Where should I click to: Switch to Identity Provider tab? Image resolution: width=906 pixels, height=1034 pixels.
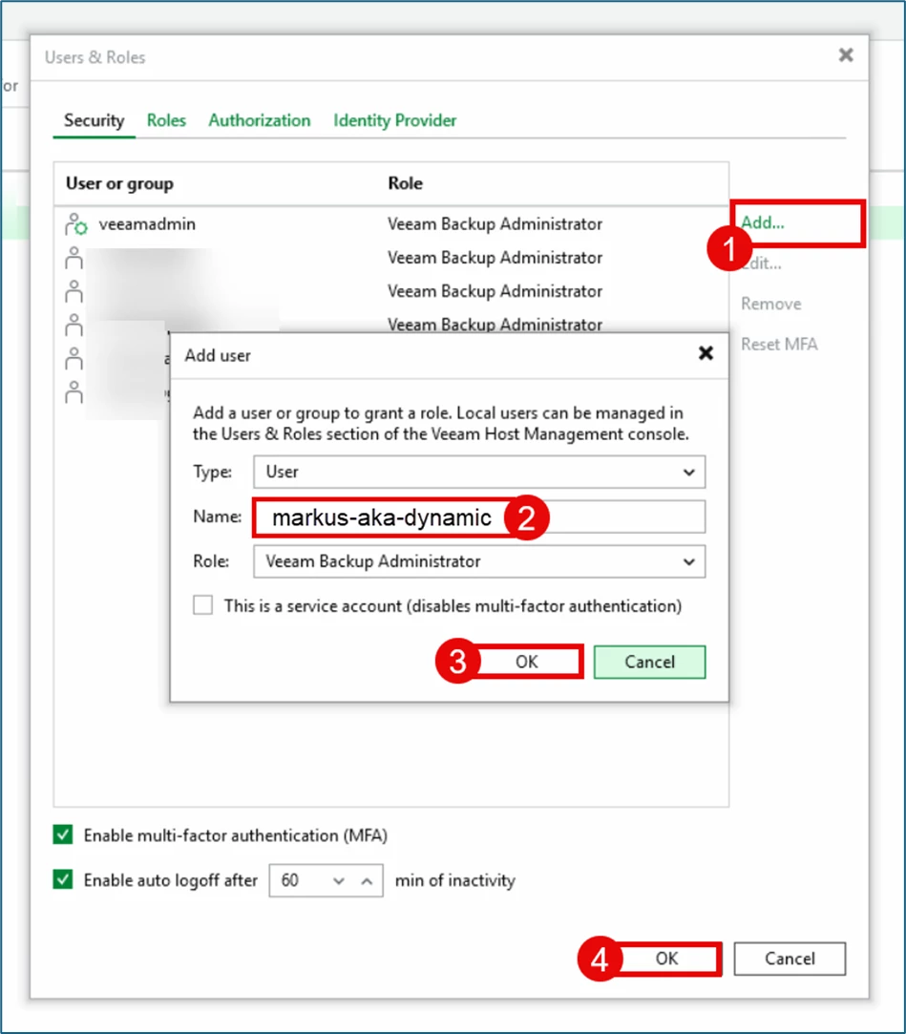394,120
